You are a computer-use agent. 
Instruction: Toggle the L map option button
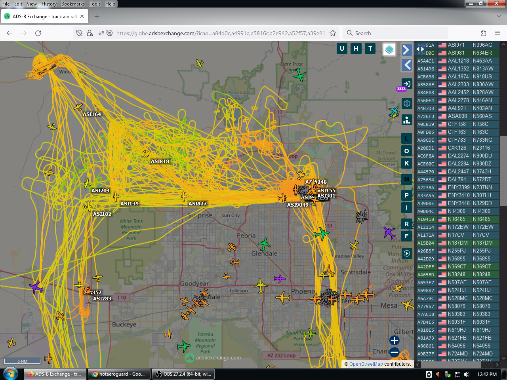[407, 139]
